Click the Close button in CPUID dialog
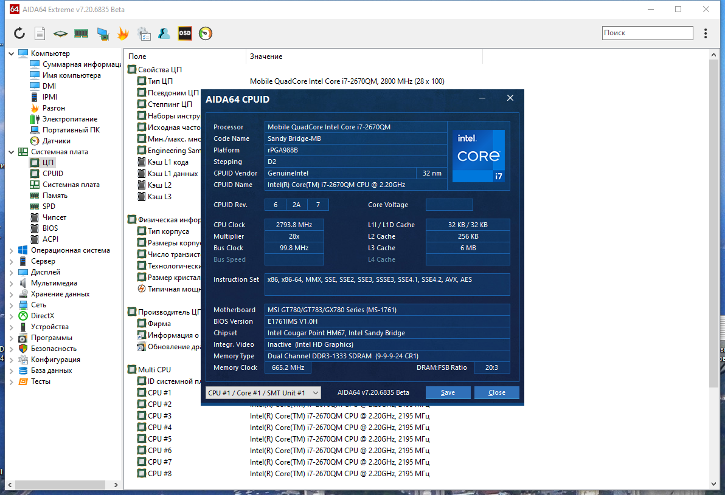Image resolution: width=725 pixels, height=495 pixels. pyautogui.click(x=496, y=392)
